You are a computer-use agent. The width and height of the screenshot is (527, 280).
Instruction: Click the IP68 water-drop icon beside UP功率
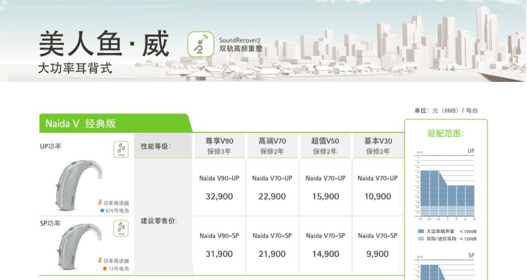[121, 150]
